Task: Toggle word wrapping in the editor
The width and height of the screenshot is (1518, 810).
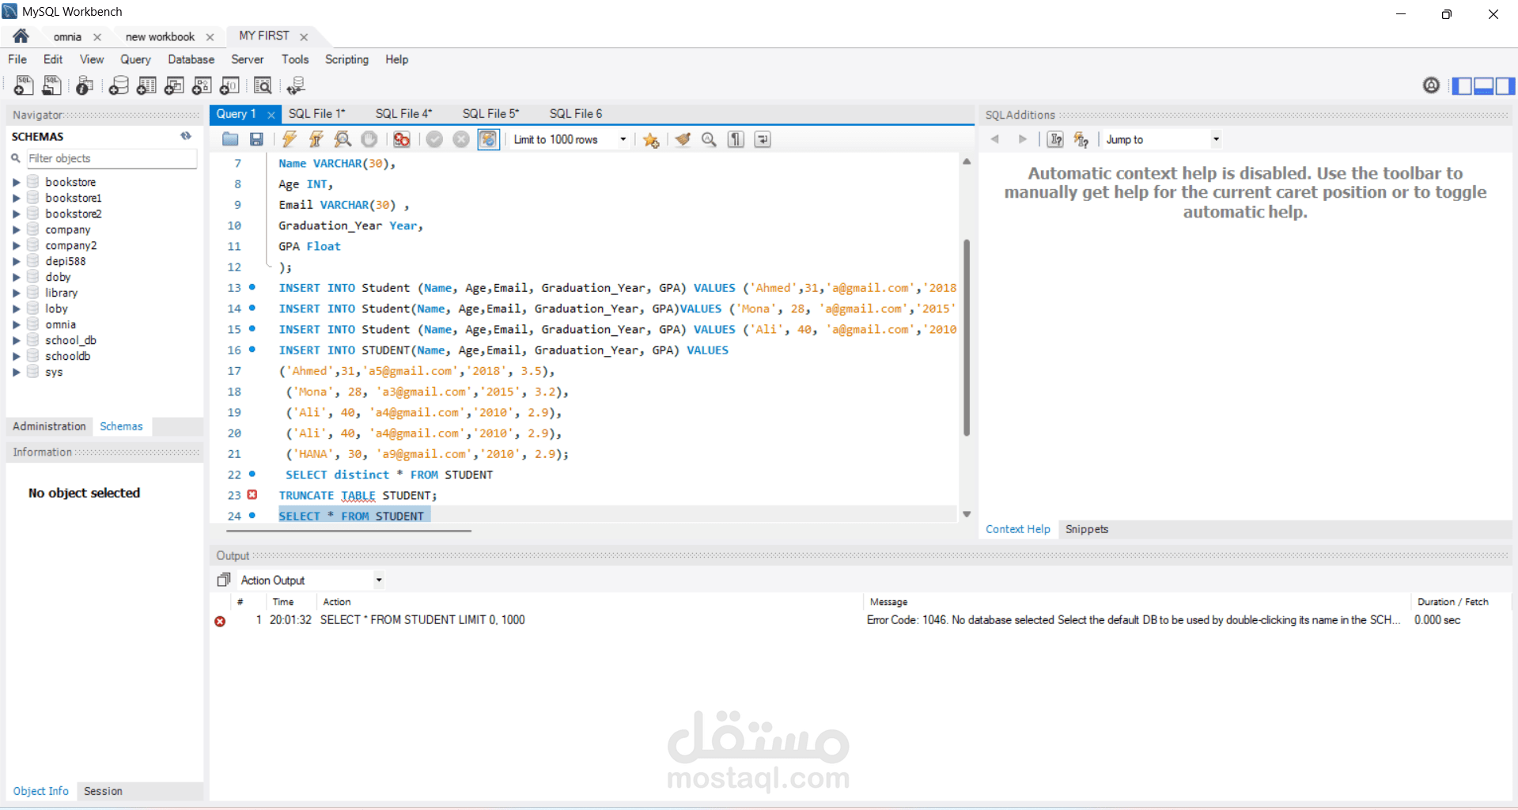Action: click(763, 139)
